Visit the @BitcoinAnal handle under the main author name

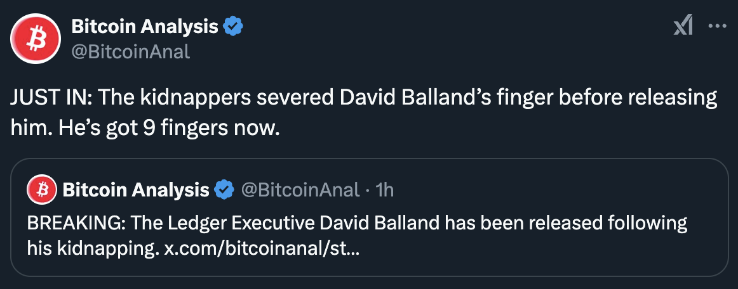[x=130, y=51]
